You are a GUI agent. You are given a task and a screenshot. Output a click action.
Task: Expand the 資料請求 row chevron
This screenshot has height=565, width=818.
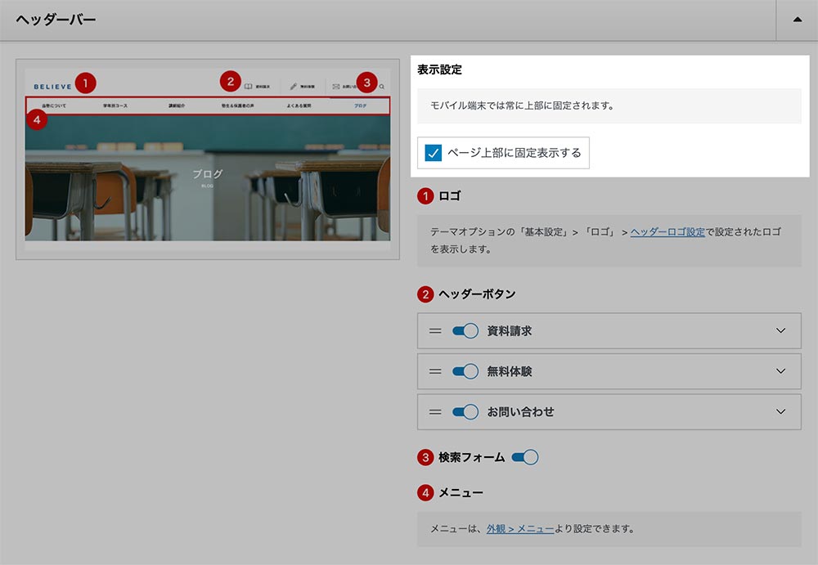click(781, 331)
